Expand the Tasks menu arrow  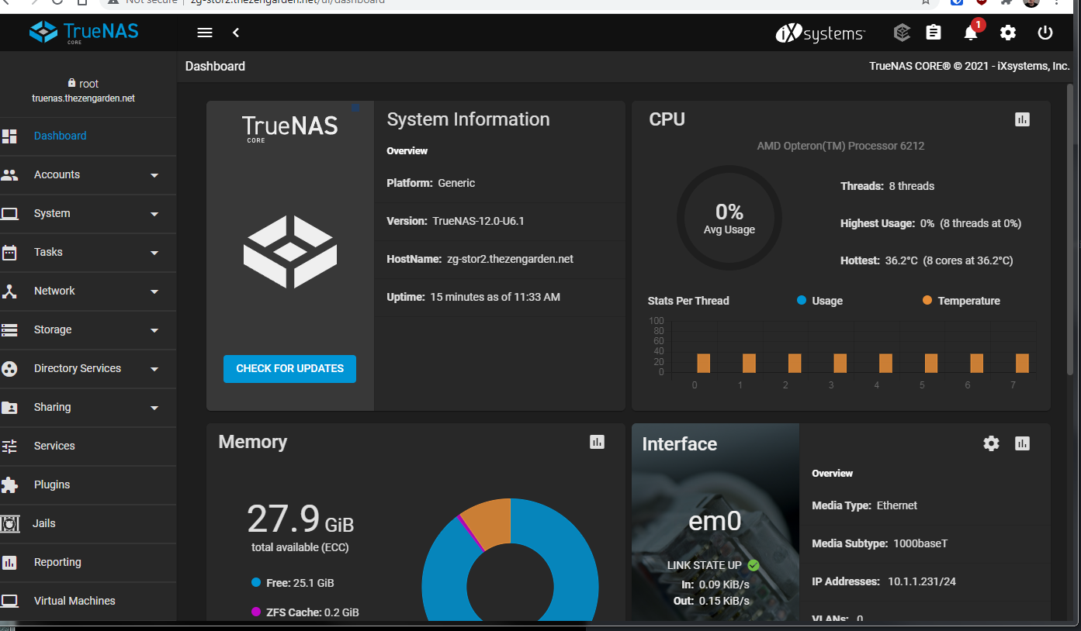[x=154, y=253]
